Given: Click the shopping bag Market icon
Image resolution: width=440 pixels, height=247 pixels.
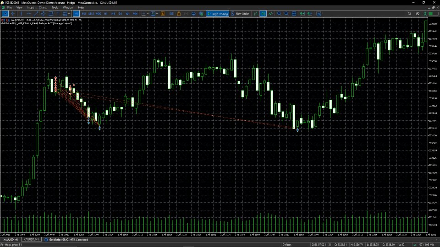Looking at the screenshot, I should tap(179, 13).
